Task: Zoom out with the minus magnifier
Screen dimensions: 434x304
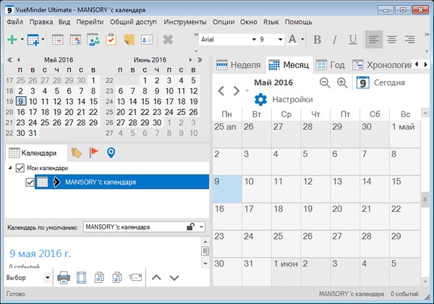Action: click(x=325, y=83)
